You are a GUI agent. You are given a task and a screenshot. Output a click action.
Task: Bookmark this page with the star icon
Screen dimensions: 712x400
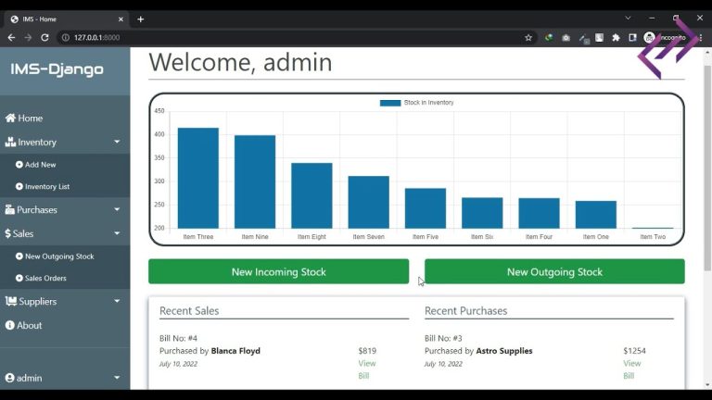(528, 38)
